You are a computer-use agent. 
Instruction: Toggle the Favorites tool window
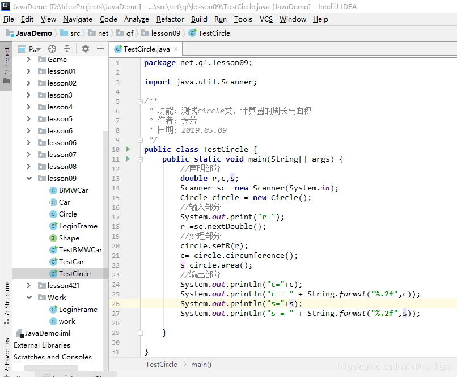coord(6,356)
